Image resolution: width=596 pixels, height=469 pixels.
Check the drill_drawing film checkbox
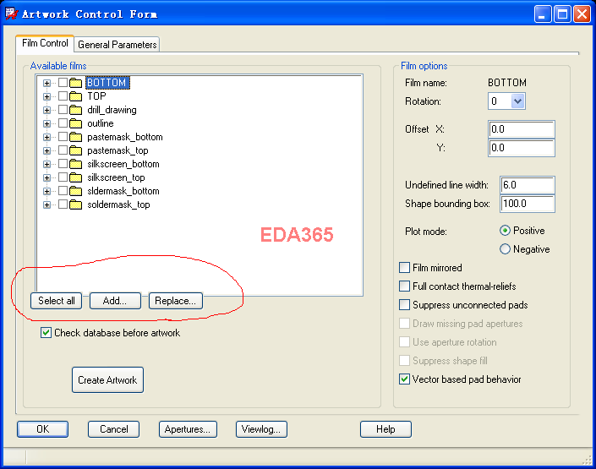pos(63,110)
